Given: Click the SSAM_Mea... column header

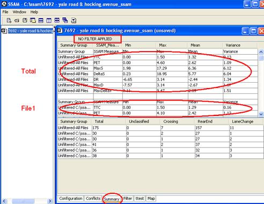Looking at the screenshot, I should [108, 45].
